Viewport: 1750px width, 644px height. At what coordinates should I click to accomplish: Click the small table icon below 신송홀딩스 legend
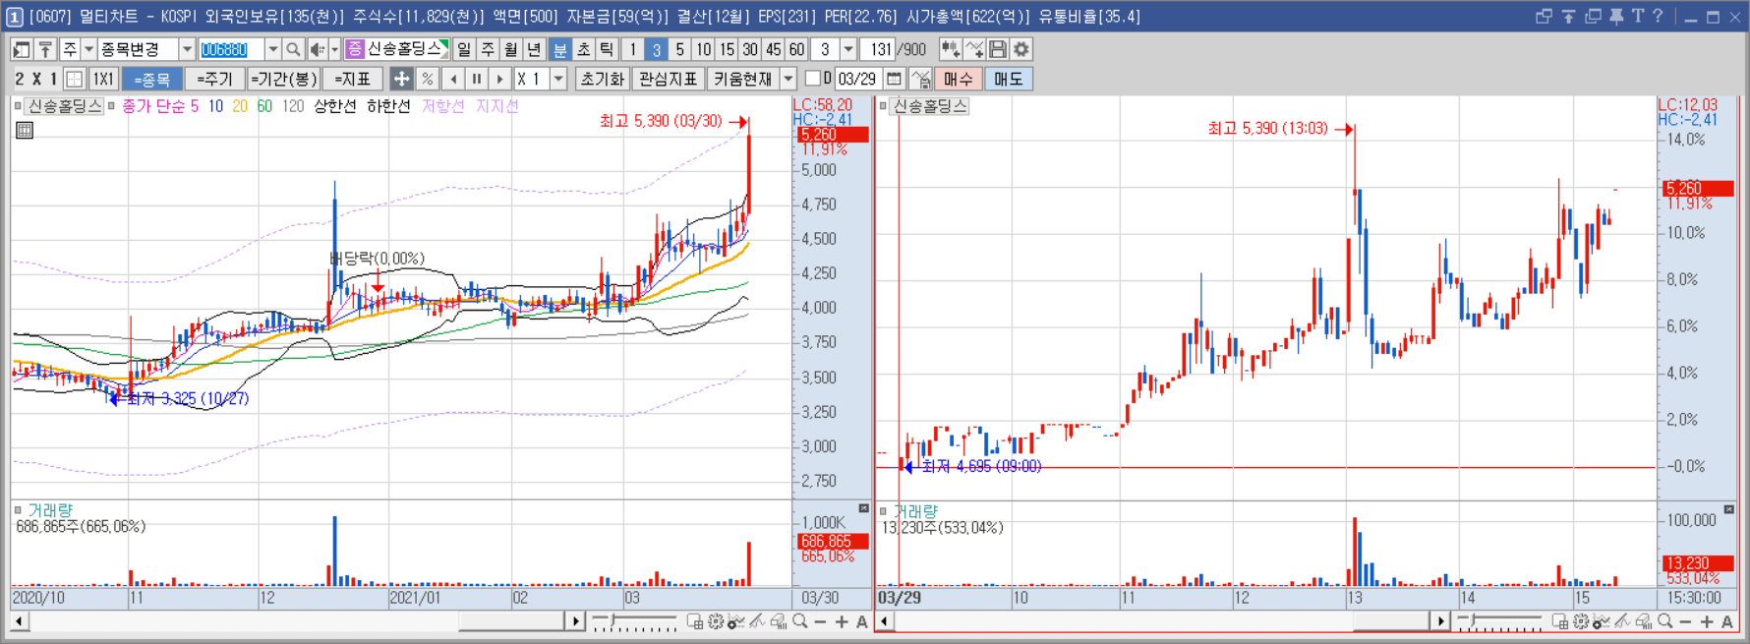click(x=25, y=130)
